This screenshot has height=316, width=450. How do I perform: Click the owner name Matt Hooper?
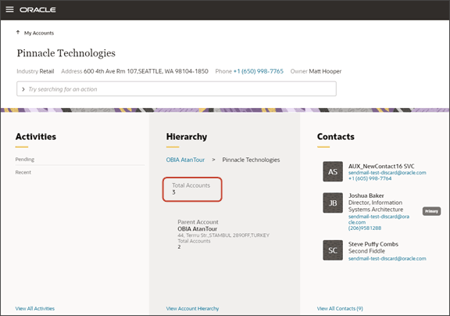click(325, 71)
